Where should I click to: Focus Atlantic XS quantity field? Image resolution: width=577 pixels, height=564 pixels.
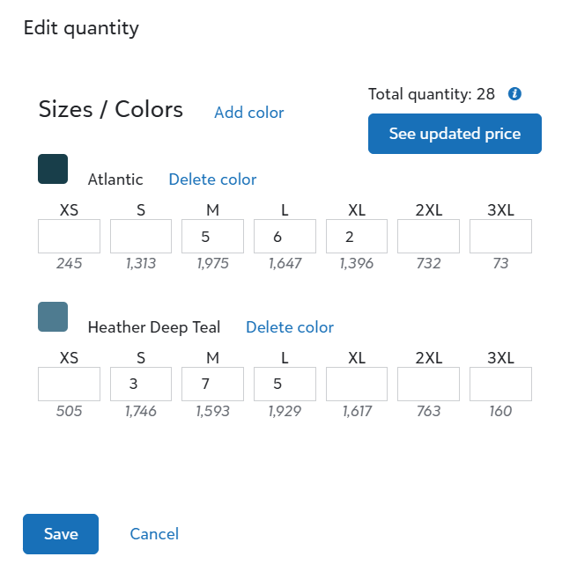[x=69, y=236]
